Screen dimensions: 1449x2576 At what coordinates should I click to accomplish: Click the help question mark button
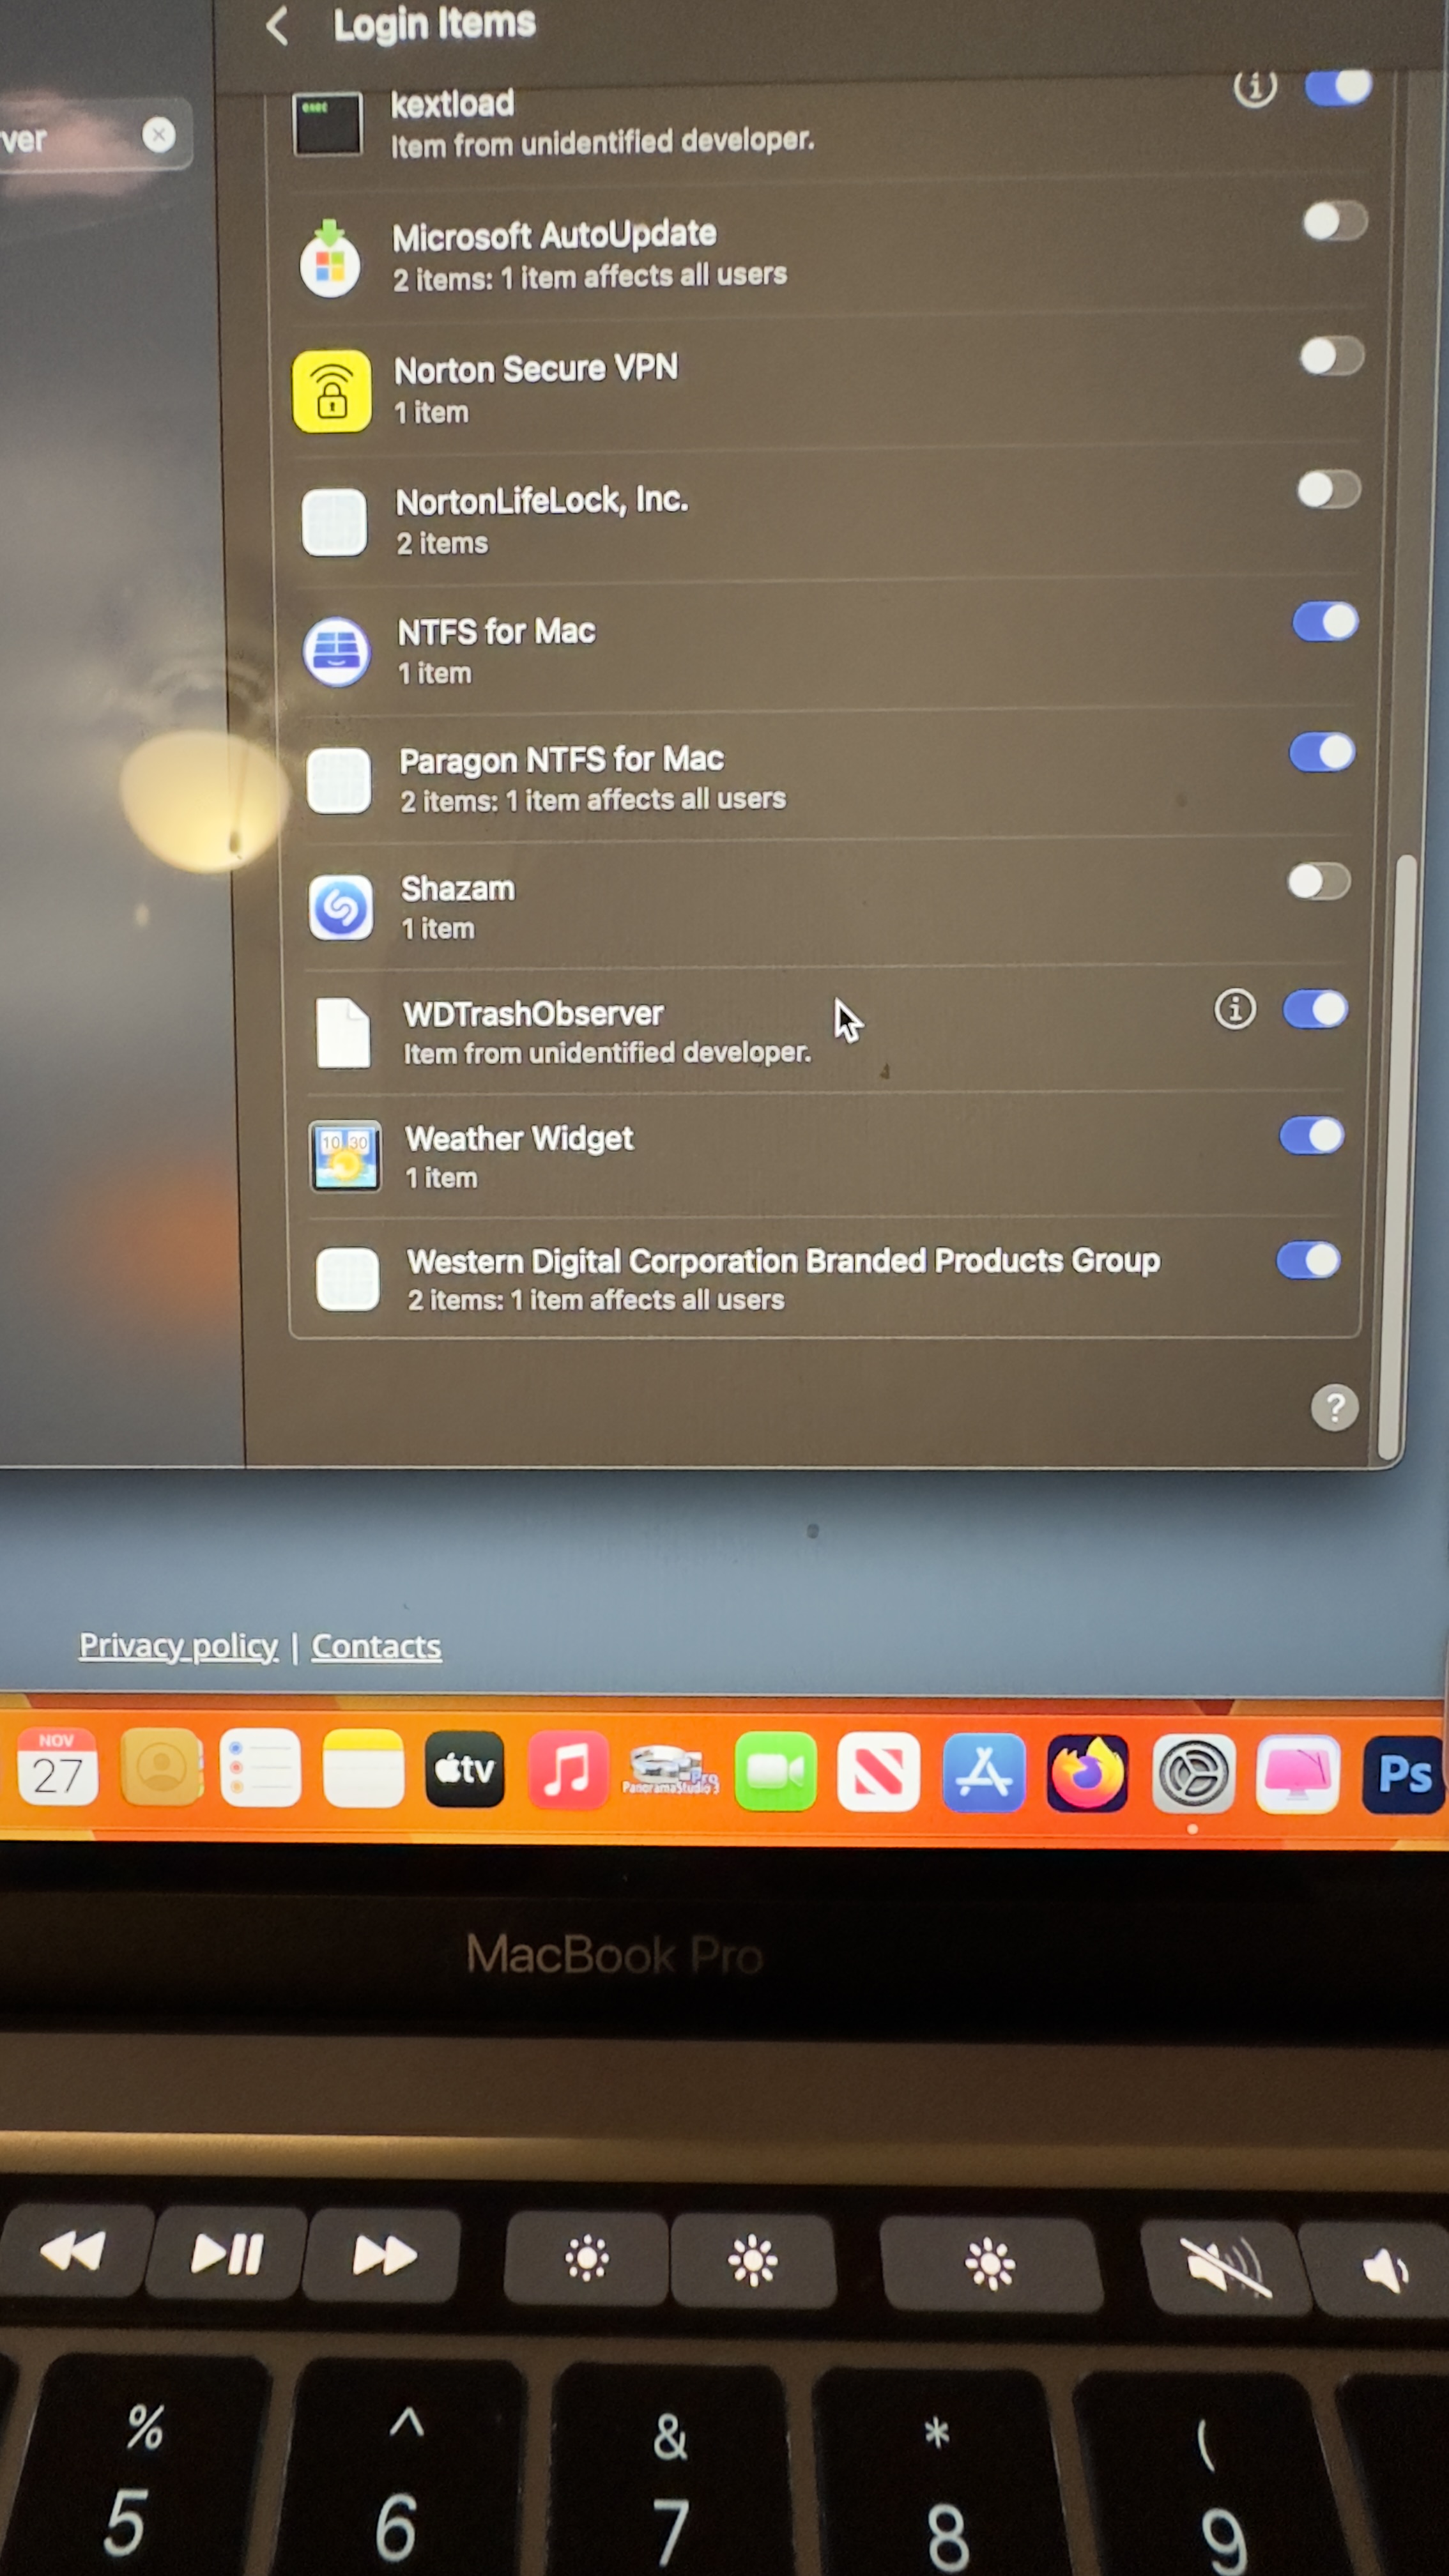click(1334, 1407)
